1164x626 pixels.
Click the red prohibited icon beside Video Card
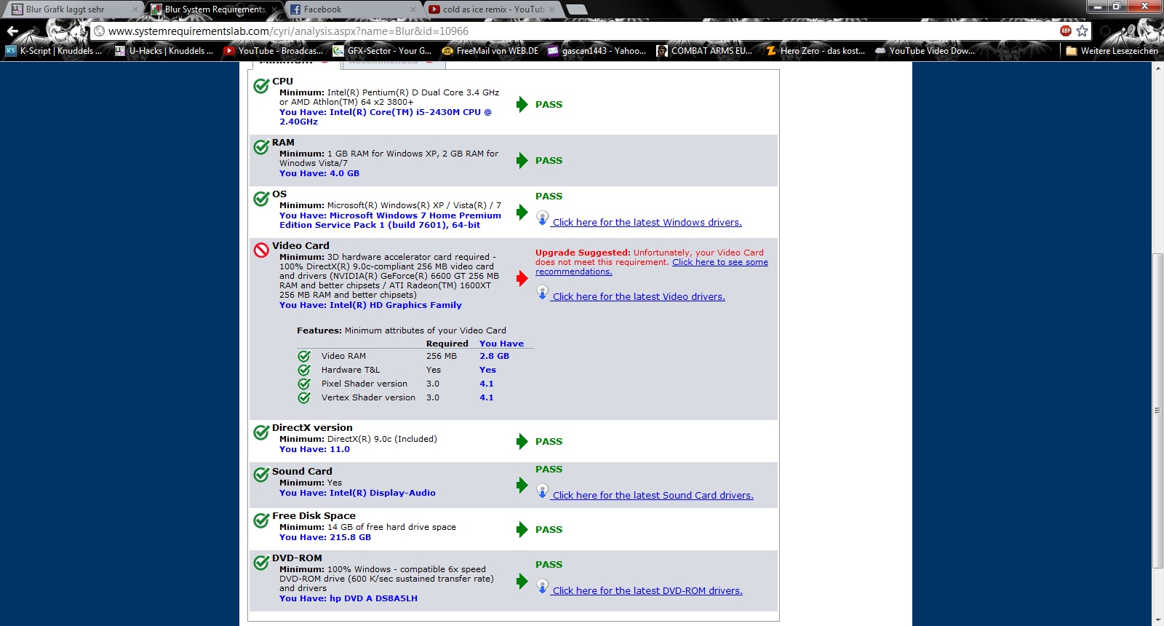(261, 250)
